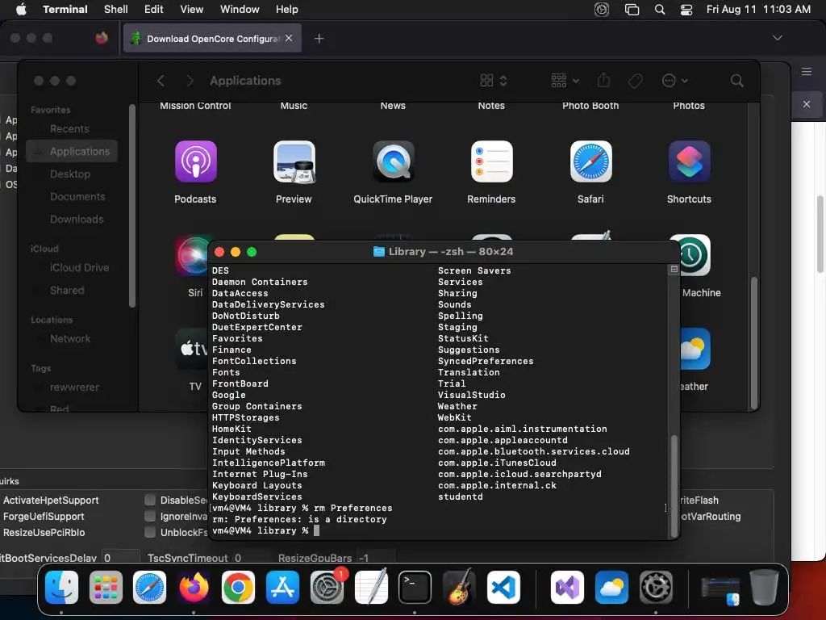Click the Finder content area vertical scrollbar
This screenshot has width=826, height=620.
pyautogui.click(x=754, y=342)
